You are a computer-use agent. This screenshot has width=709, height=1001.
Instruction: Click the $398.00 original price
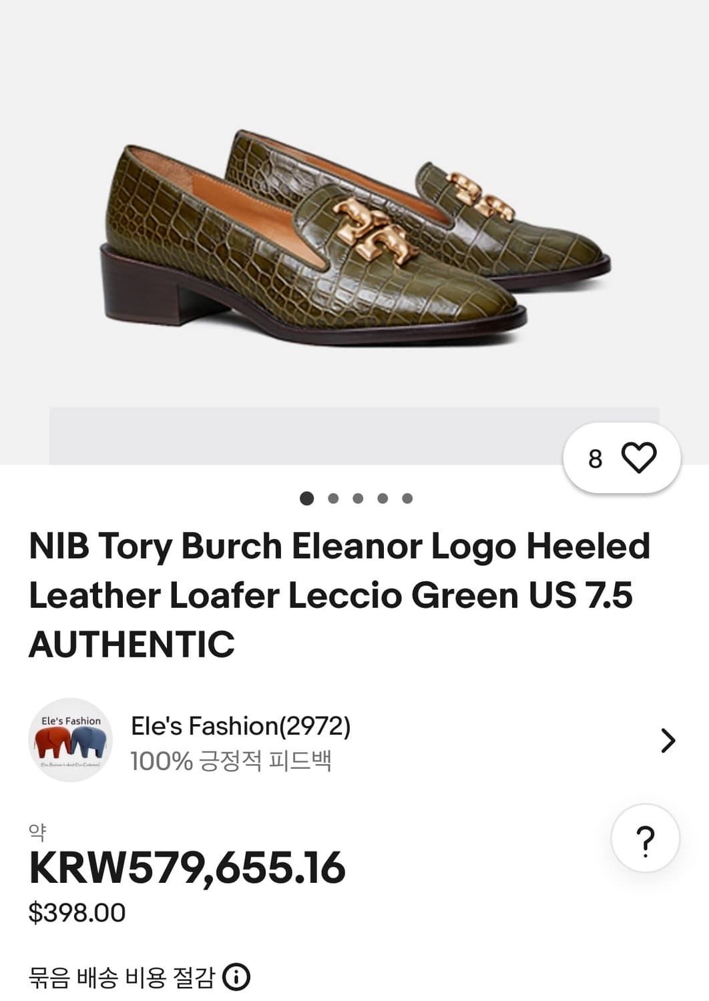coord(77,912)
